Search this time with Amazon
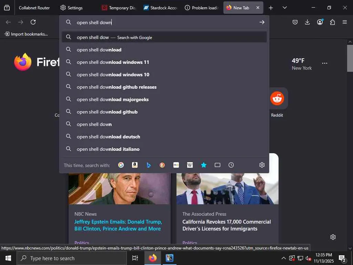 point(135,165)
